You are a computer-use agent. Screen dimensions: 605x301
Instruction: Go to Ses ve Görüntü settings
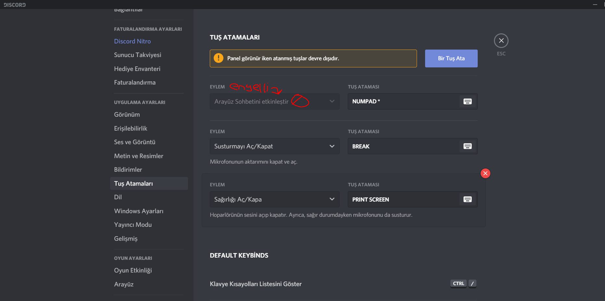coord(134,142)
